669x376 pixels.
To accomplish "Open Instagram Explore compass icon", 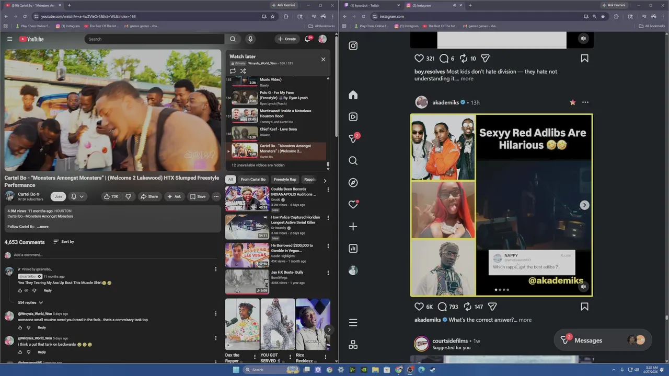I will tap(353, 183).
